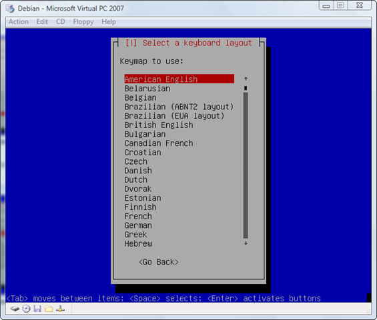Open the CD menu
Viewport: 377px width, 320px height.
(x=61, y=21)
